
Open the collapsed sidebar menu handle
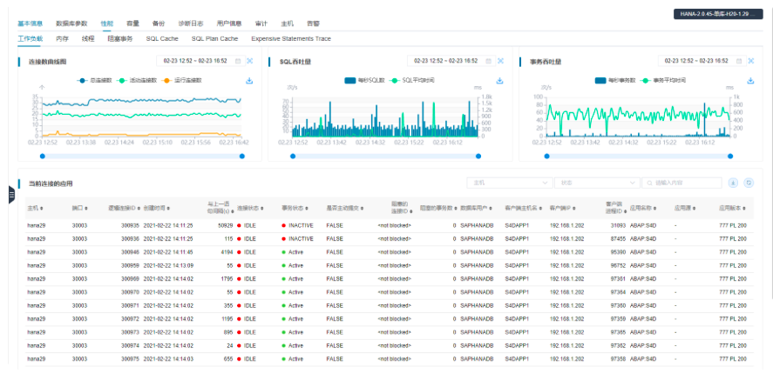pyautogui.click(x=10, y=195)
